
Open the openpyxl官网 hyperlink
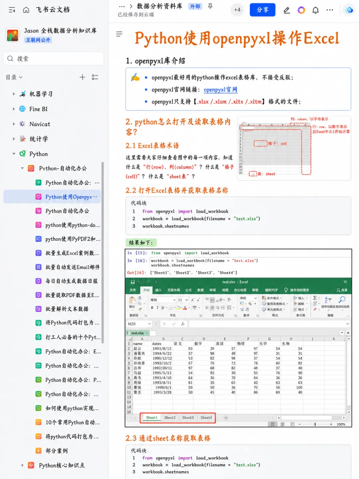tap(220, 90)
